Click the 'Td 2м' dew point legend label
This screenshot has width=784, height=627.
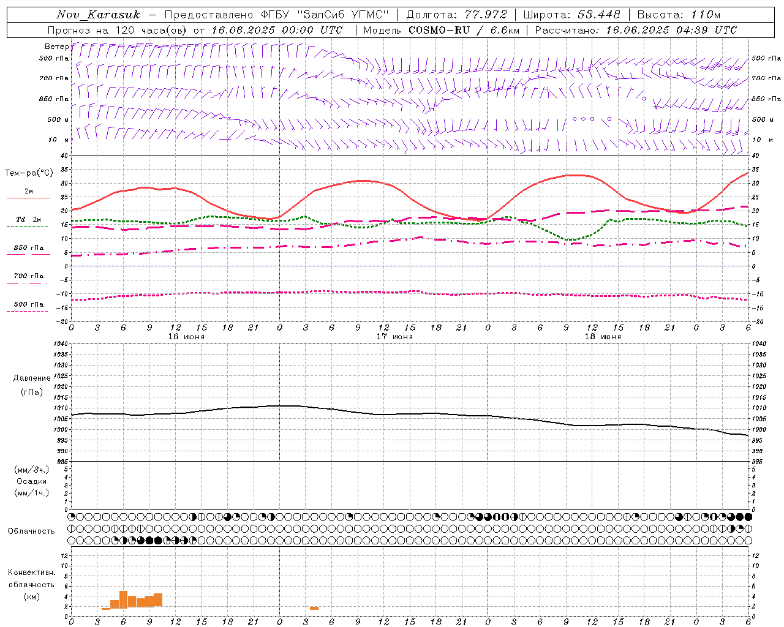pyautogui.click(x=29, y=219)
